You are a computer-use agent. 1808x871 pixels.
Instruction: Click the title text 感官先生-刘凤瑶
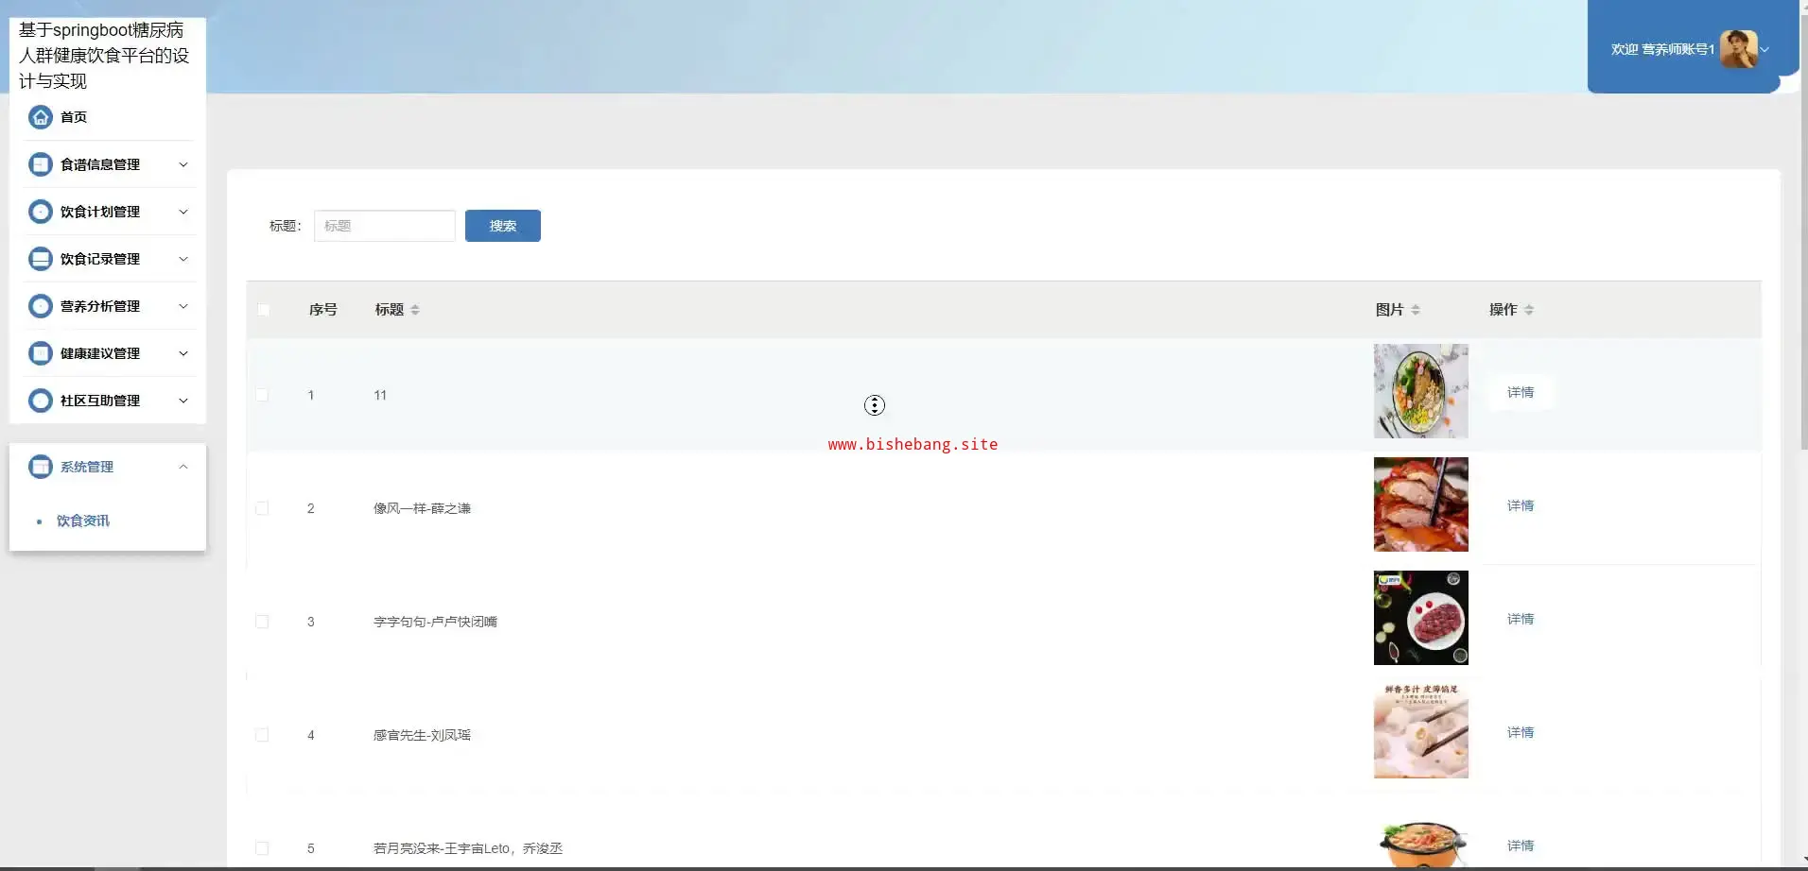422,735
